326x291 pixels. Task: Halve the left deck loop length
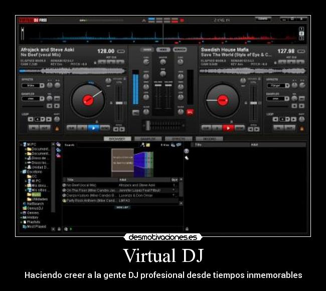pyautogui.click(x=31, y=119)
